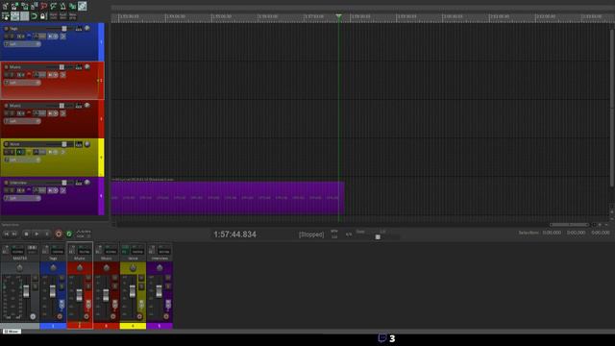The width and height of the screenshot is (615, 346).
Task: Select the Mixer tab at the bottom
Action: (12, 332)
